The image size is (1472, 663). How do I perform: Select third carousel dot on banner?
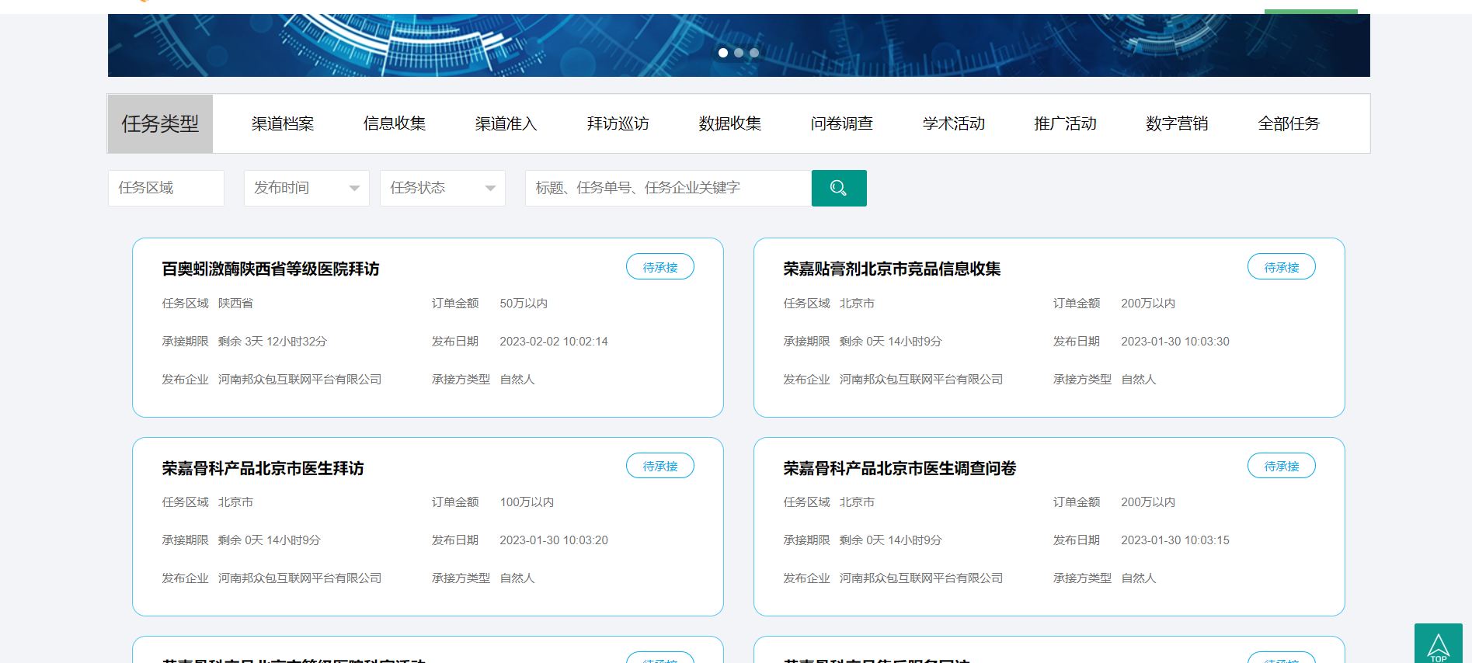click(x=754, y=53)
